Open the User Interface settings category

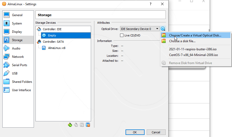click(x=18, y=90)
